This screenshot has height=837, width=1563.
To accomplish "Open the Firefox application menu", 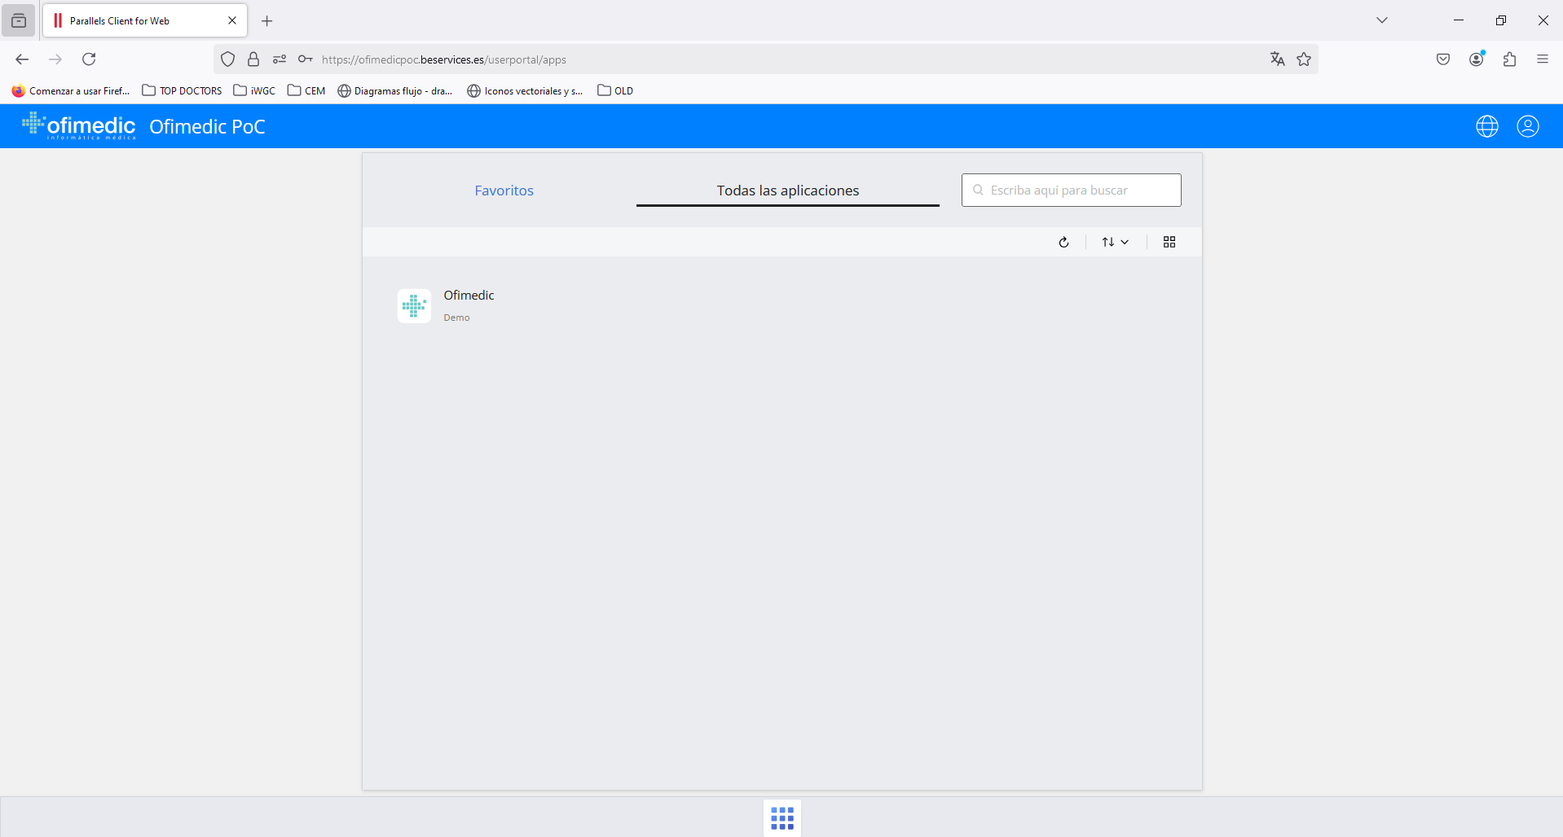I will pos(1543,59).
